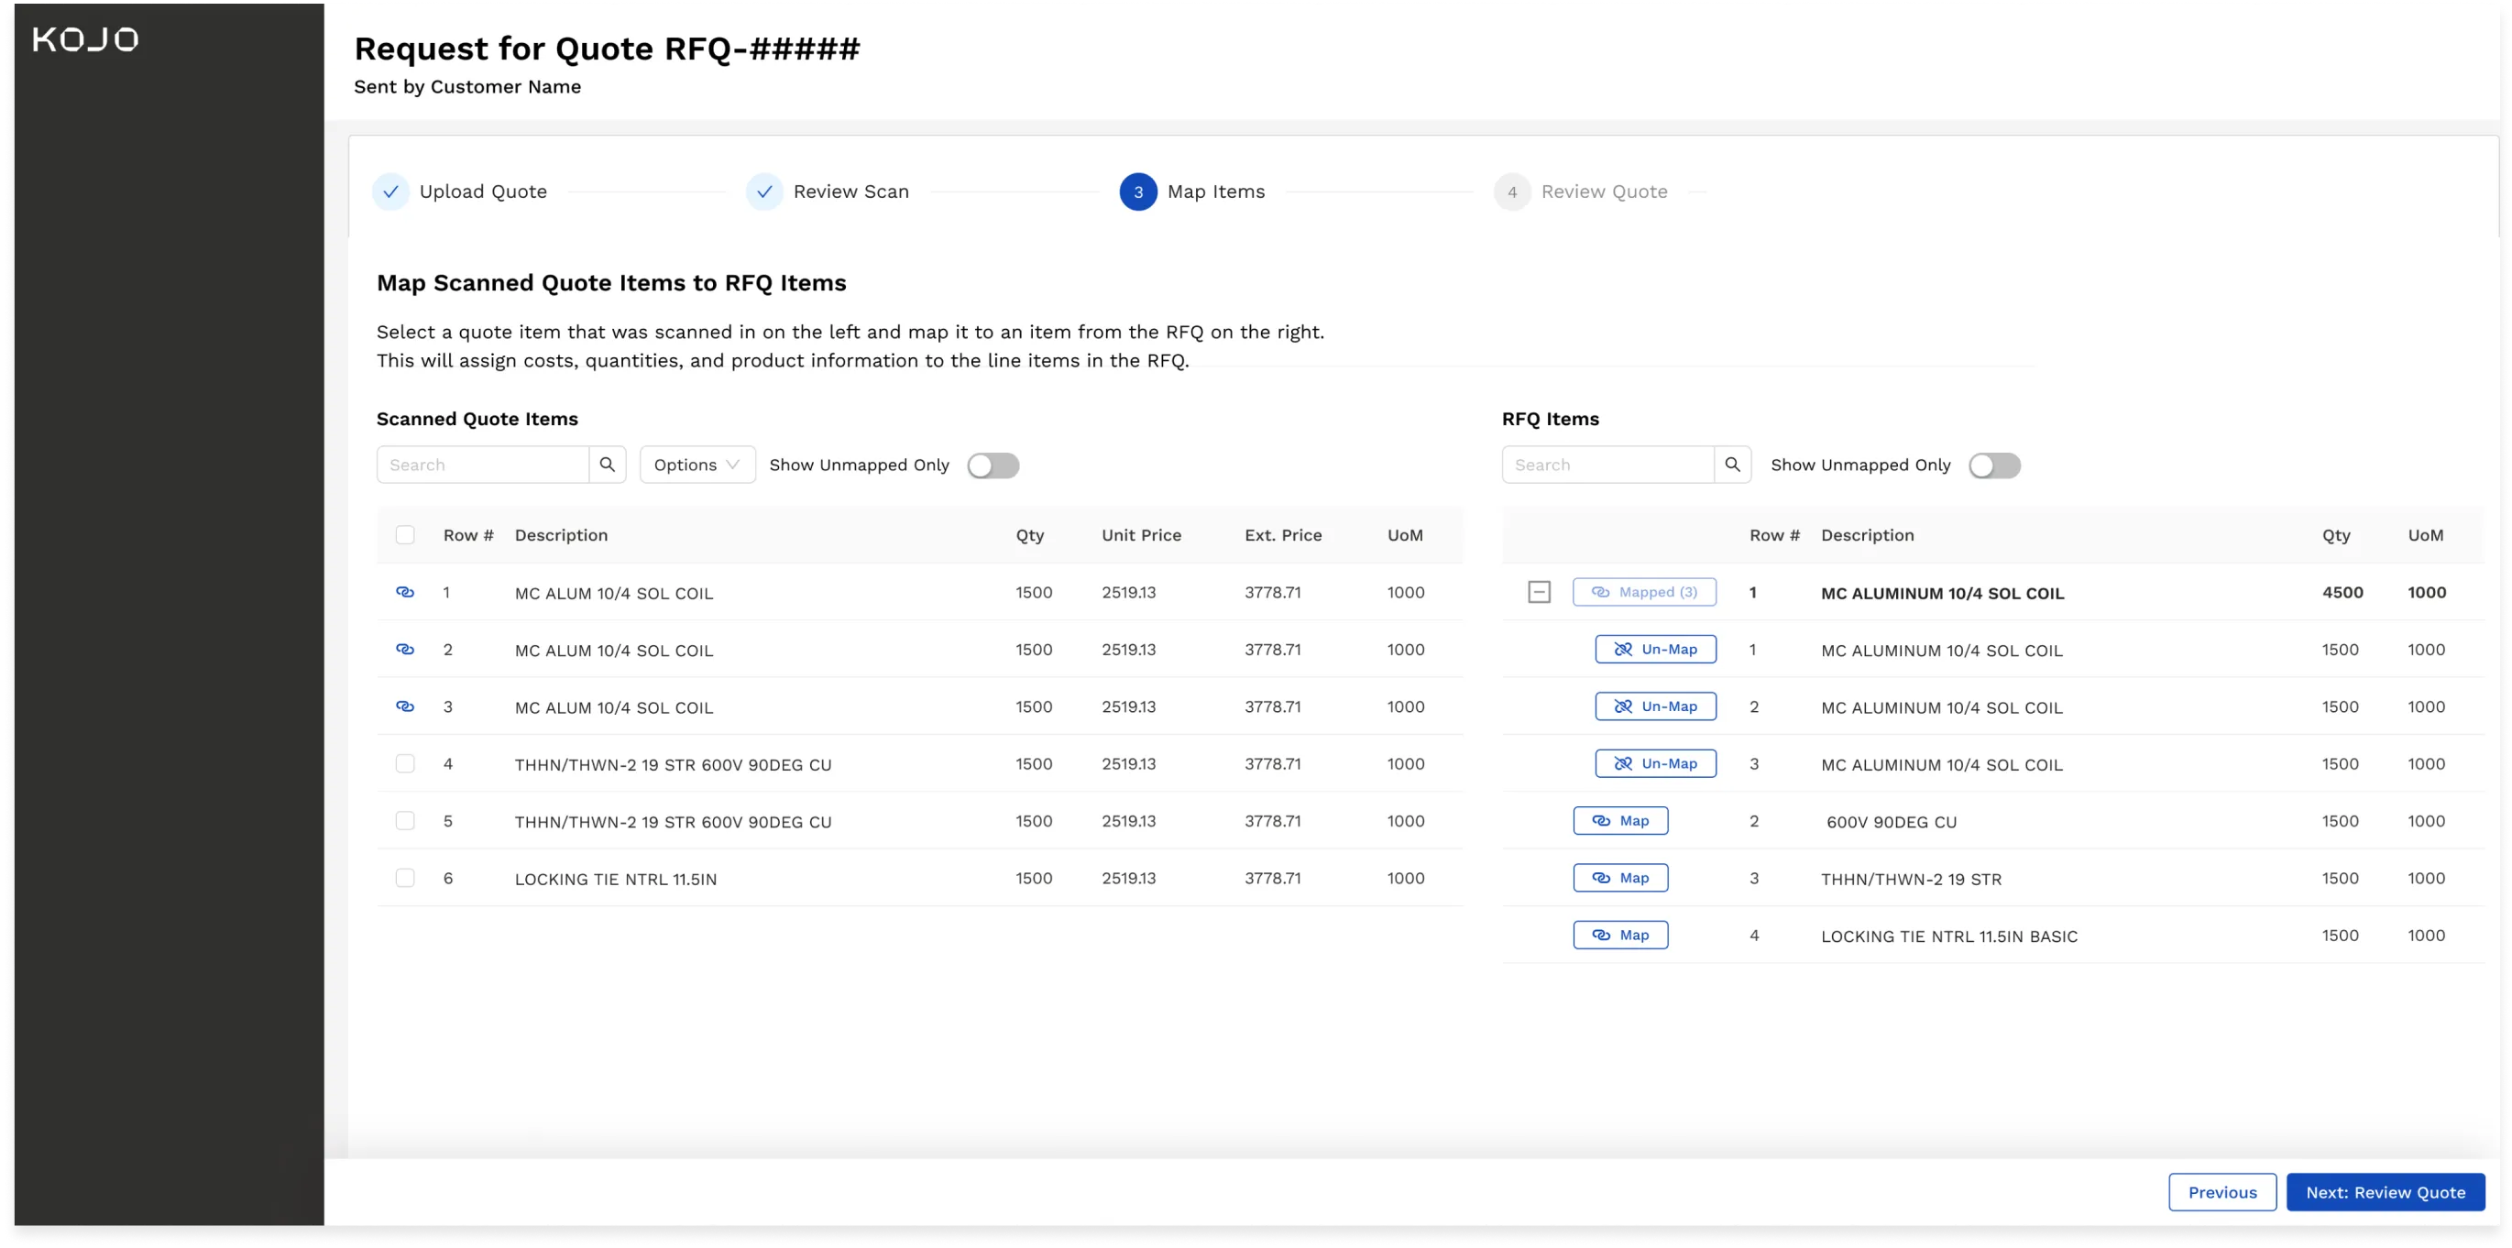The image size is (2512, 1248).
Task: Click Description header in RFQ Items table
Action: pyautogui.click(x=1867, y=535)
